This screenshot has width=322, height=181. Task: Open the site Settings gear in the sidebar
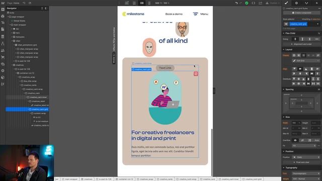(x=3, y=70)
